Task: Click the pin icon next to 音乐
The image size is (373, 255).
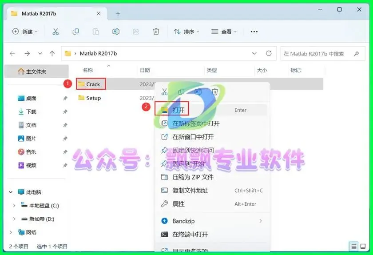Action: click(x=65, y=151)
